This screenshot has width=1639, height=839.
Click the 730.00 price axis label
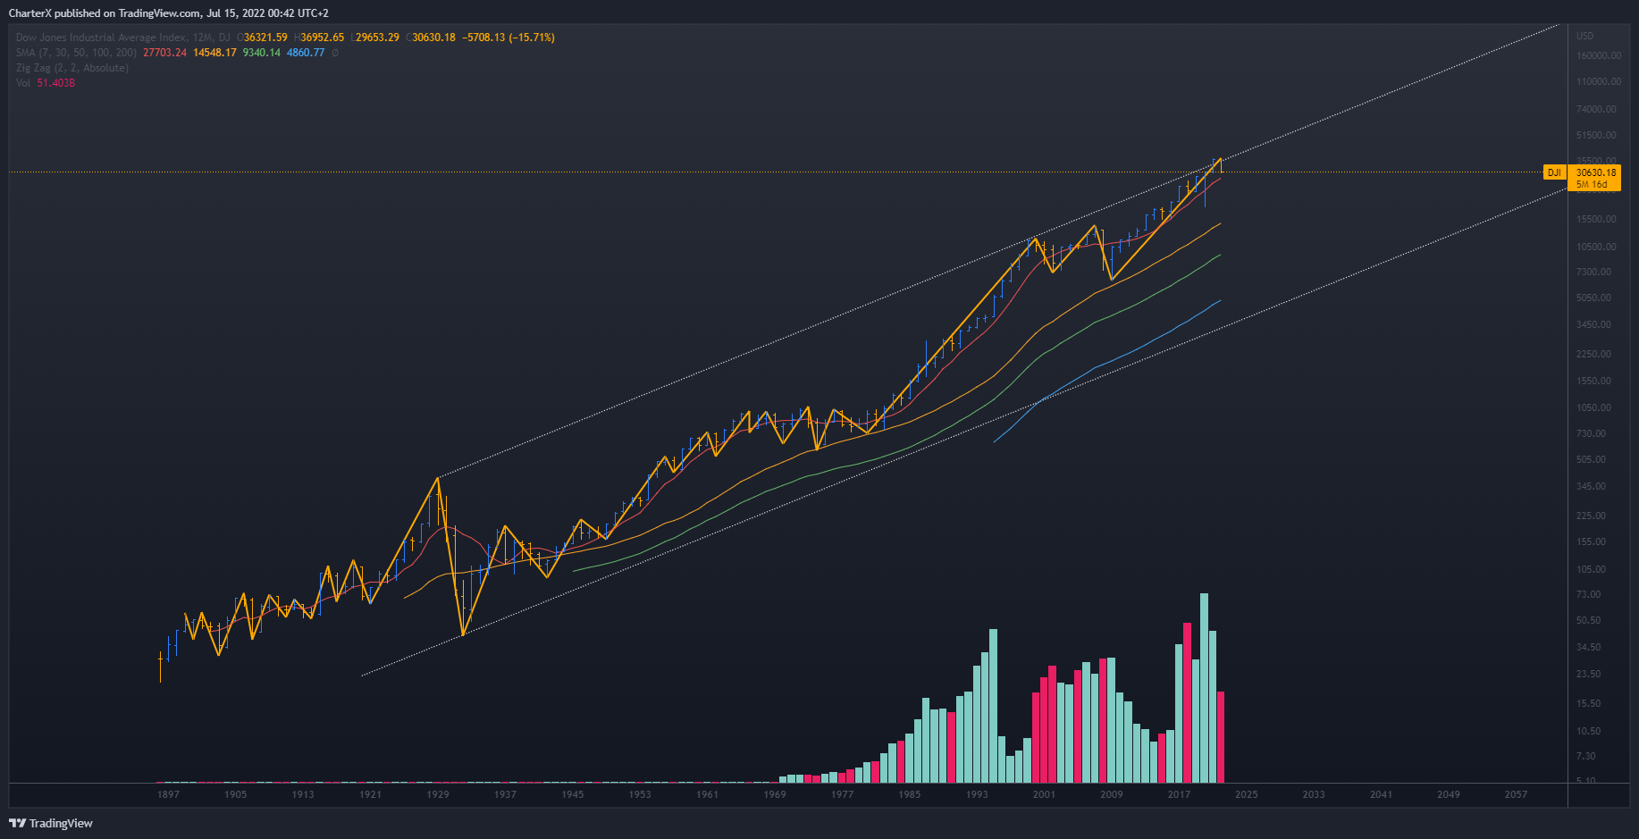[1592, 433]
